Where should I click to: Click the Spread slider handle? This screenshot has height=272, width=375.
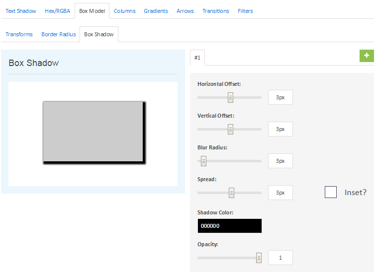231,193
